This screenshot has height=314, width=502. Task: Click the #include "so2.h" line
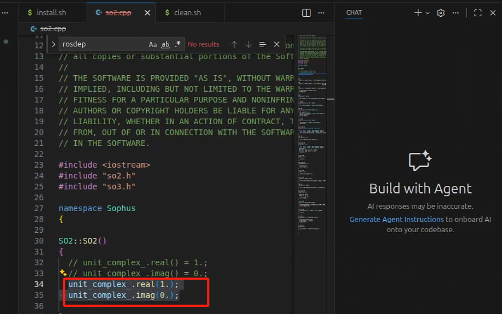click(x=97, y=176)
